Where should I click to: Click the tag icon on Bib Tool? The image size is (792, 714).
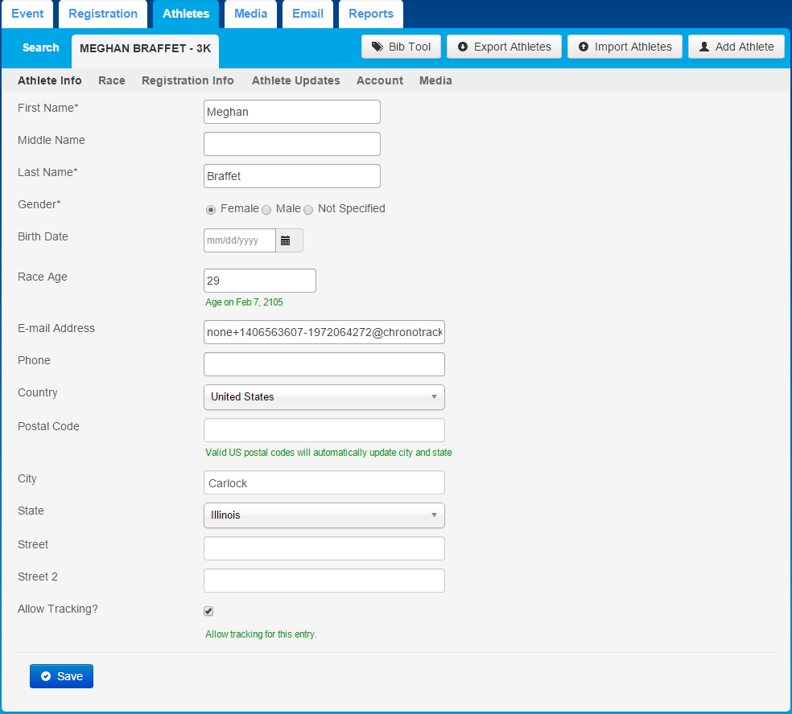377,47
